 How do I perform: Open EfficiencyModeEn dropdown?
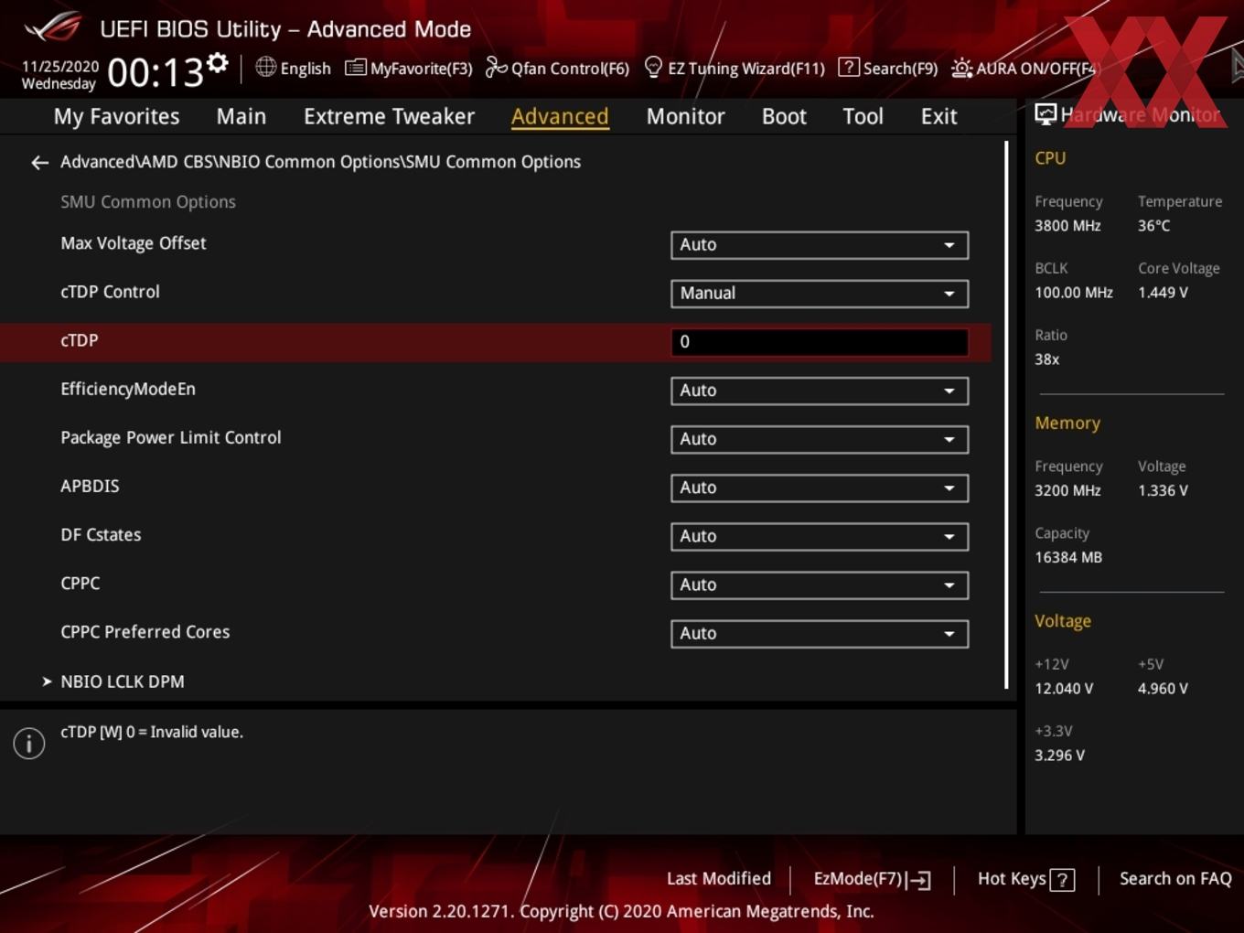click(820, 391)
